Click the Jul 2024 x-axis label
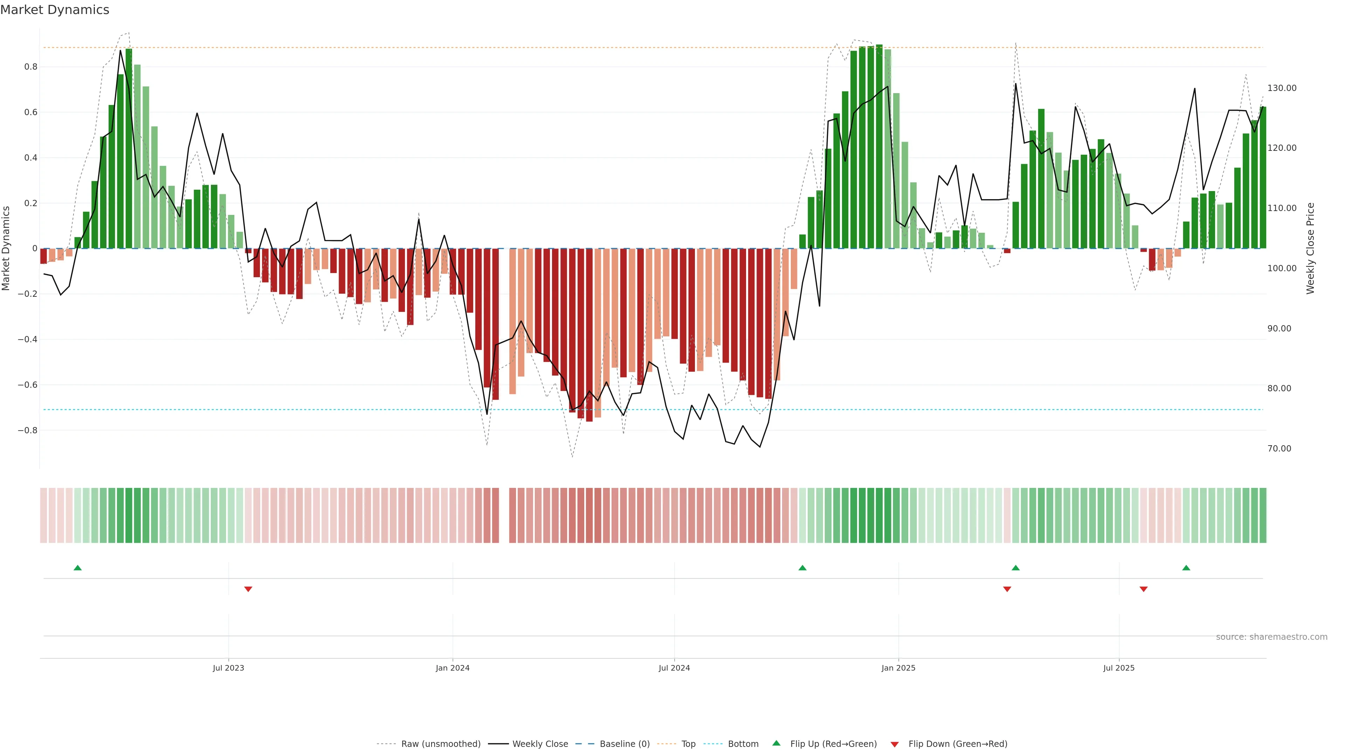1345x756 pixels. click(x=674, y=668)
